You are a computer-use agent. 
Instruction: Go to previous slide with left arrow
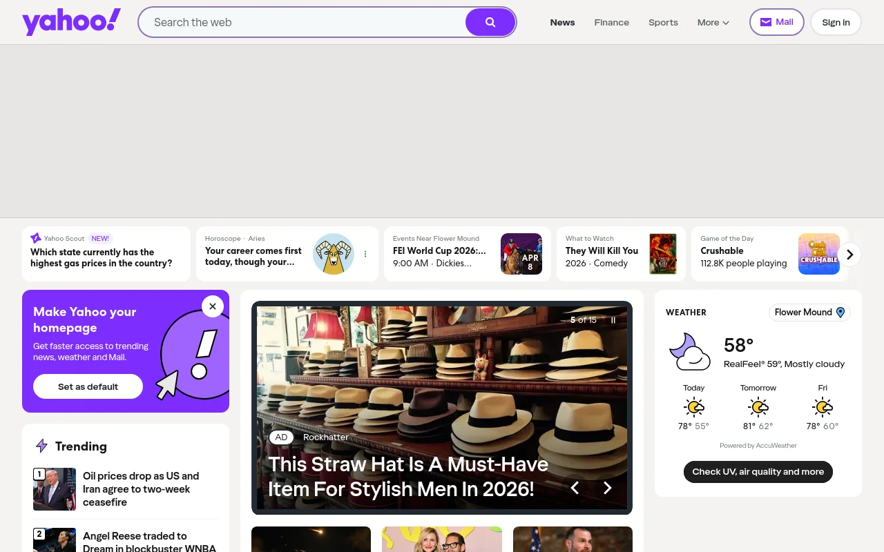coord(575,488)
